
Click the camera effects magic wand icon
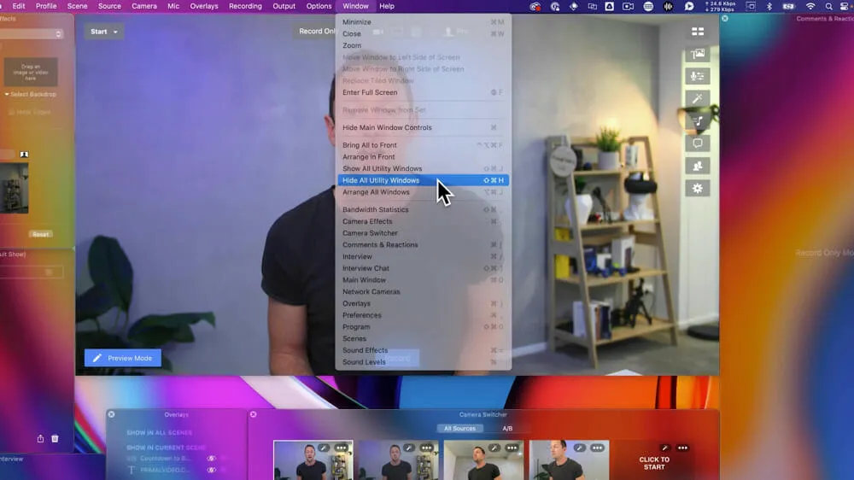tap(698, 99)
